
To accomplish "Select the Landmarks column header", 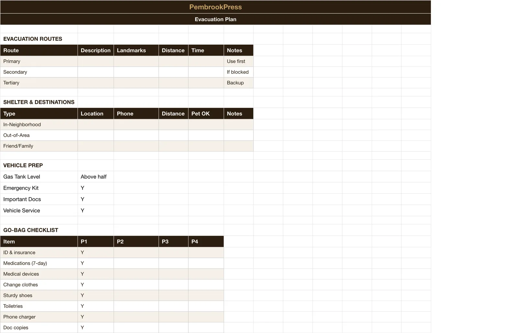I will [136, 50].
